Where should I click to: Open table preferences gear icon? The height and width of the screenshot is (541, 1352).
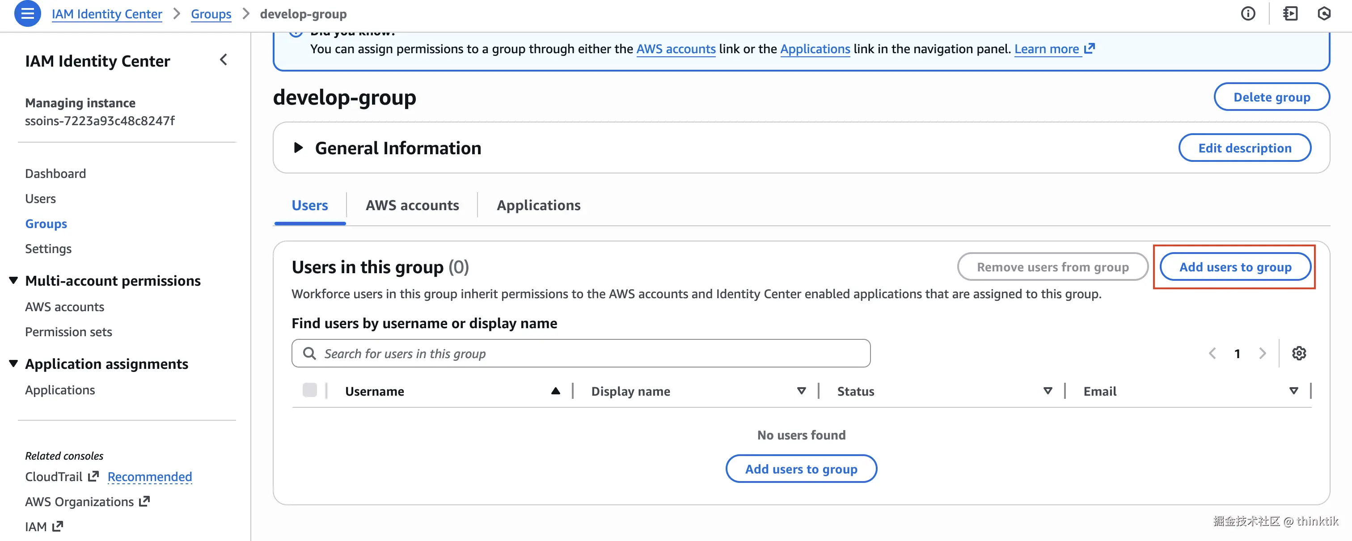click(1298, 354)
